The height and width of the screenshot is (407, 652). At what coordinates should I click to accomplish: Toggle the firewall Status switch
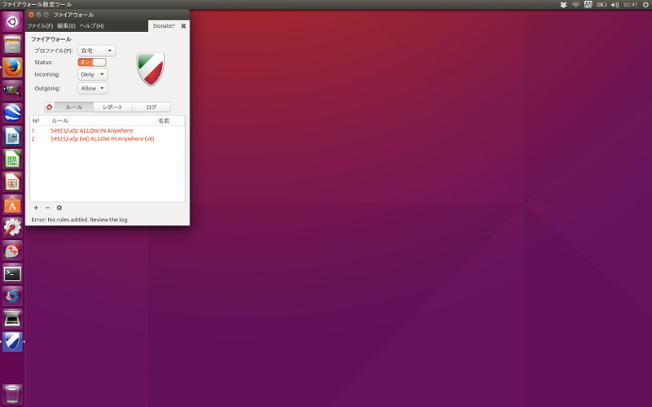pos(92,63)
